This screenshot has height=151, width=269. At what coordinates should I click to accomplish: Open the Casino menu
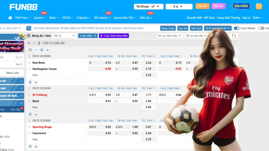pos(40,18)
